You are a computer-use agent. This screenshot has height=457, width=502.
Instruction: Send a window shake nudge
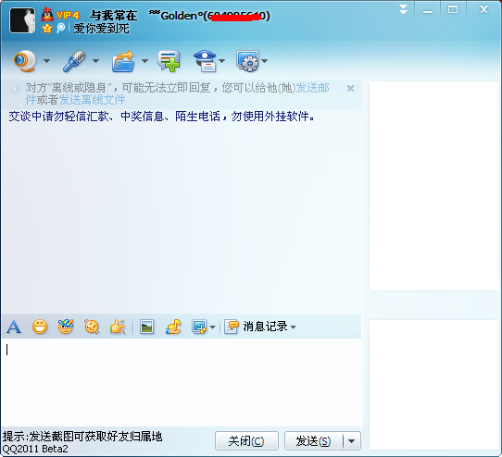click(x=92, y=327)
